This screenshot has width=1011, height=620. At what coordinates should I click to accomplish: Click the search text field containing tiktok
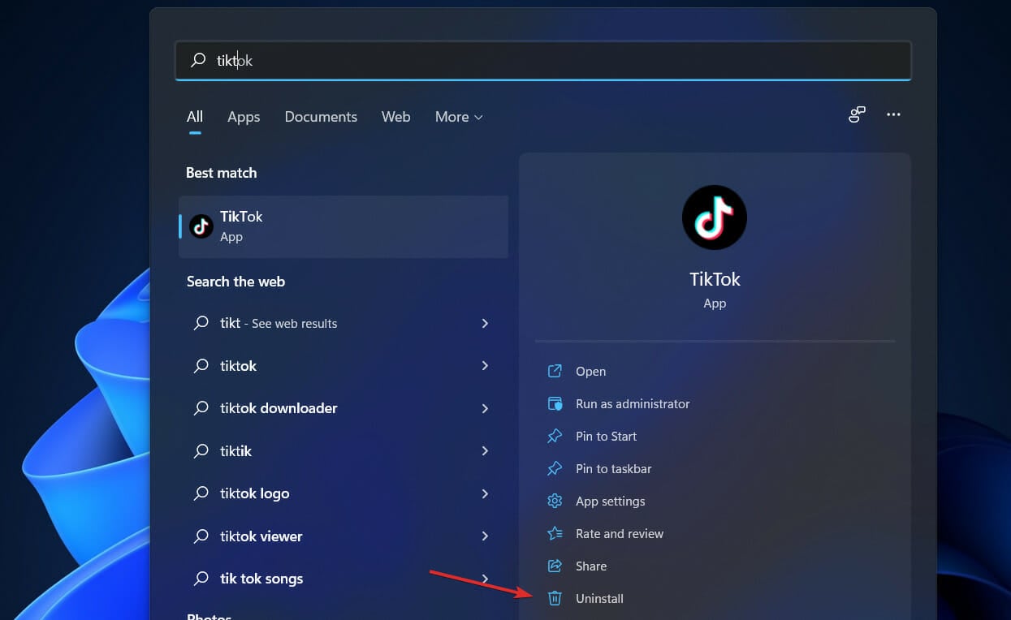tap(542, 61)
